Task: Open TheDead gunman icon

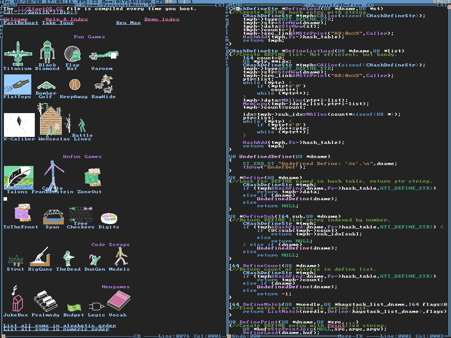Action: point(68,258)
